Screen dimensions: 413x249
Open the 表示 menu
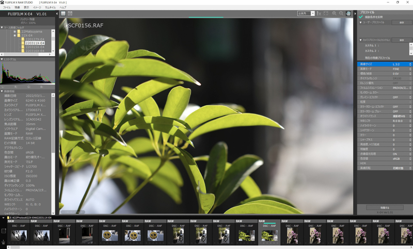pyautogui.click(x=26, y=7)
